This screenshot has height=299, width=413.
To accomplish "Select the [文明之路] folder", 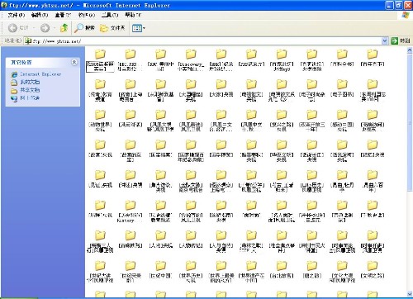I will pyautogui.click(x=373, y=270).
